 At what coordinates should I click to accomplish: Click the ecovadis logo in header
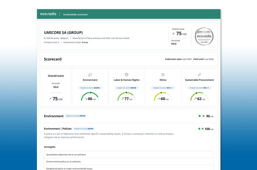pos(48,14)
